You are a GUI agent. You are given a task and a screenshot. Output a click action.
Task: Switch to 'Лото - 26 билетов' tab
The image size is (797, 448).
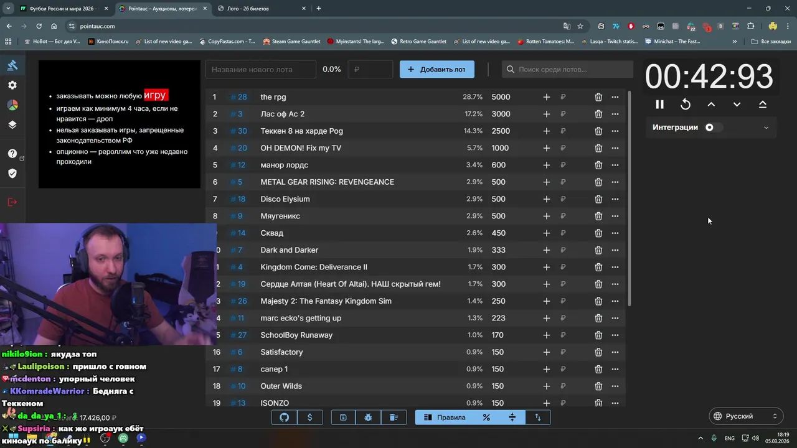pos(262,9)
